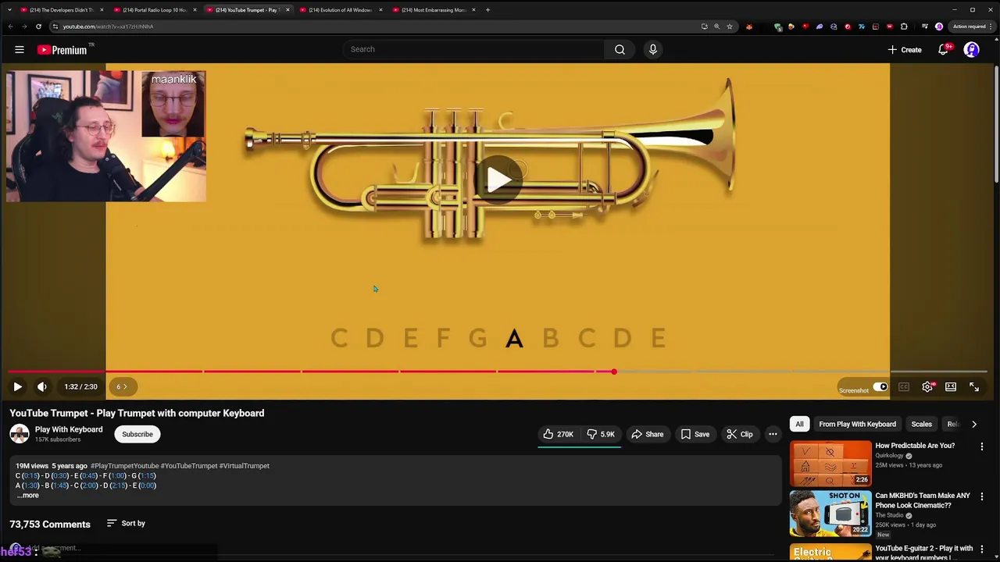Share the video
Image resolution: width=1000 pixels, height=562 pixels.
(x=647, y=434)
